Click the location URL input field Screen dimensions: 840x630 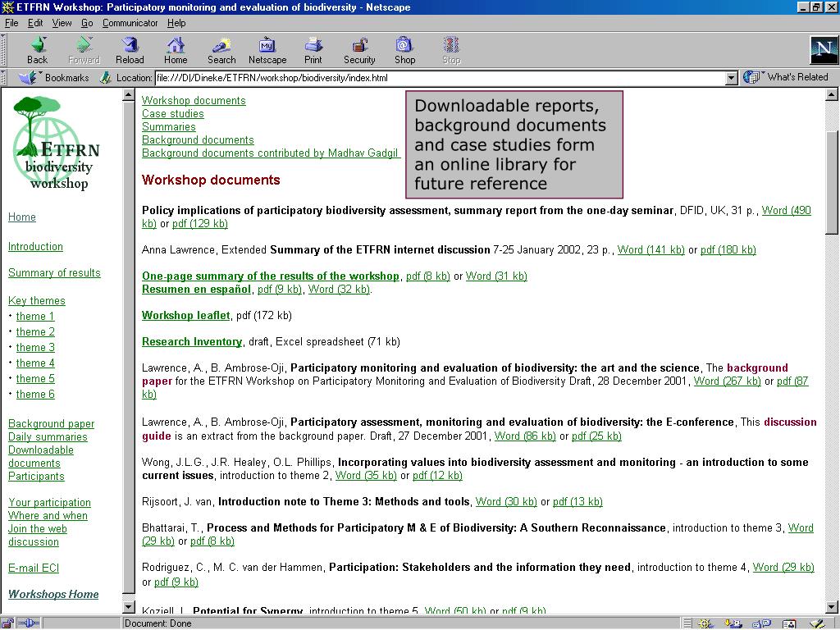(440, 78)
